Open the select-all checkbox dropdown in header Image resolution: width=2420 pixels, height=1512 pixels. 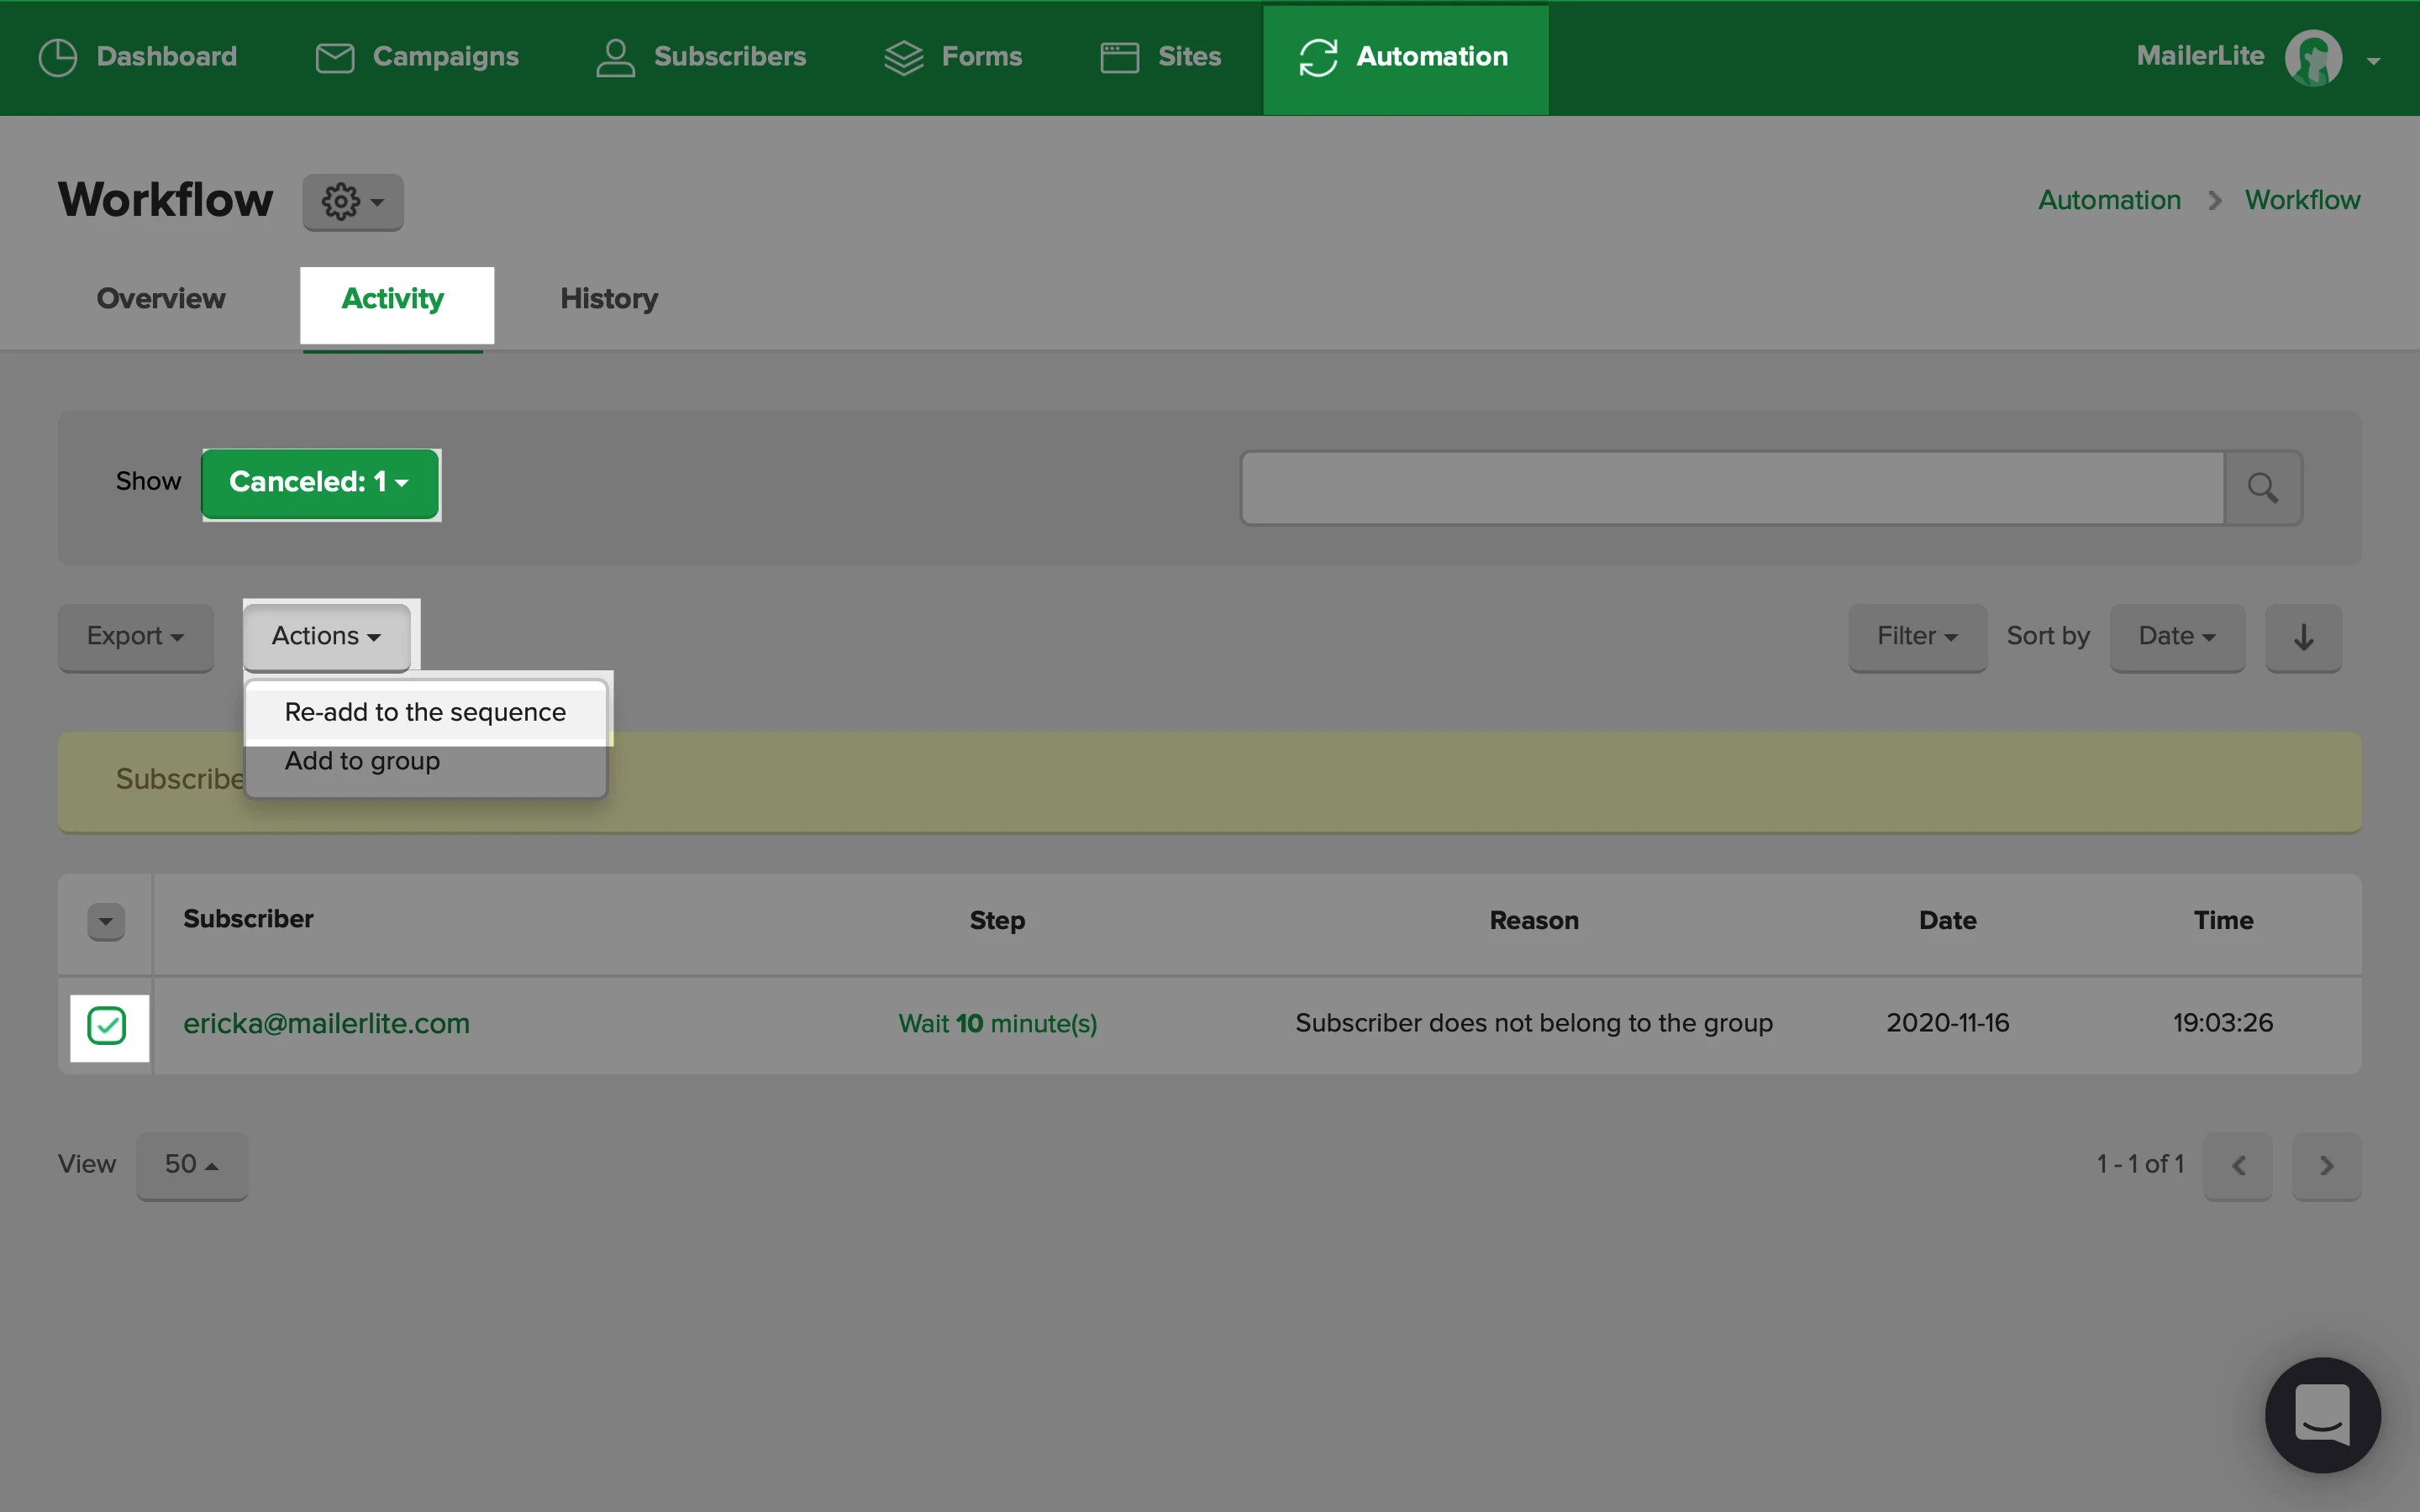point(106,921)
